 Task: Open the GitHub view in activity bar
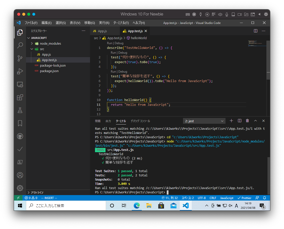click(x=20, y=136)
